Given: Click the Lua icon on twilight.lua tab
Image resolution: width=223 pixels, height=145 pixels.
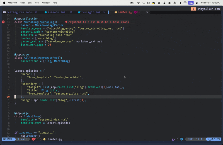Looking at the screenshot, I should [79, 12].
